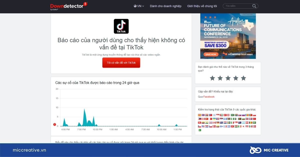Click Tôi có vấn đề với TikTok button
The image size is (300, 157).
(x=121, y=63)
